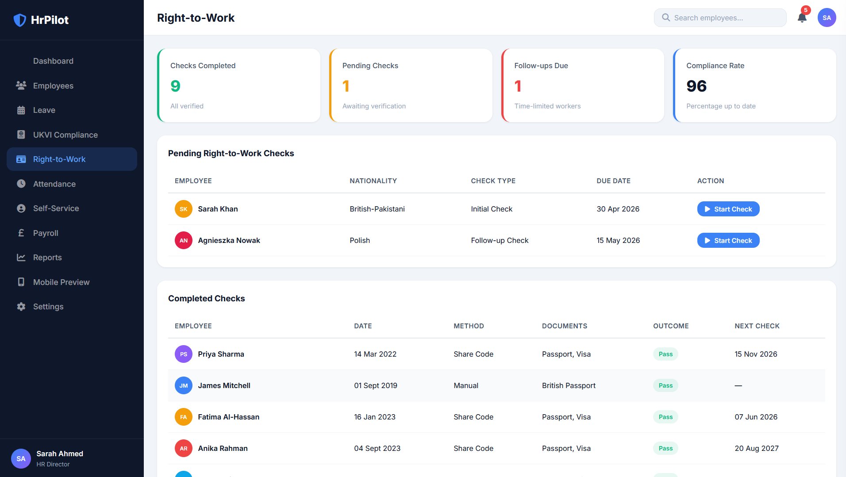The width and height of the screenshot is (846, 477).
Task: Click the Attendance clock icon
Action: coord(21,184)
